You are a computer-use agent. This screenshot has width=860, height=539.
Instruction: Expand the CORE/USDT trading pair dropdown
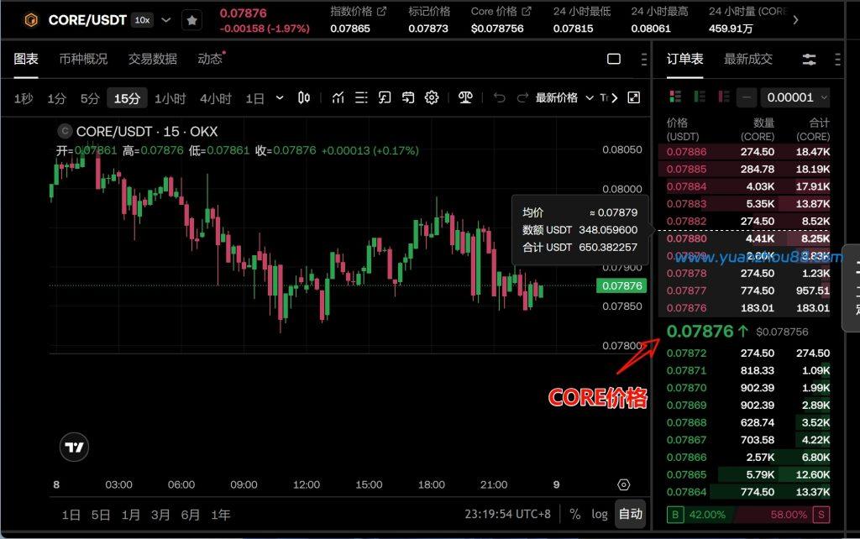[x=165, y=20]
